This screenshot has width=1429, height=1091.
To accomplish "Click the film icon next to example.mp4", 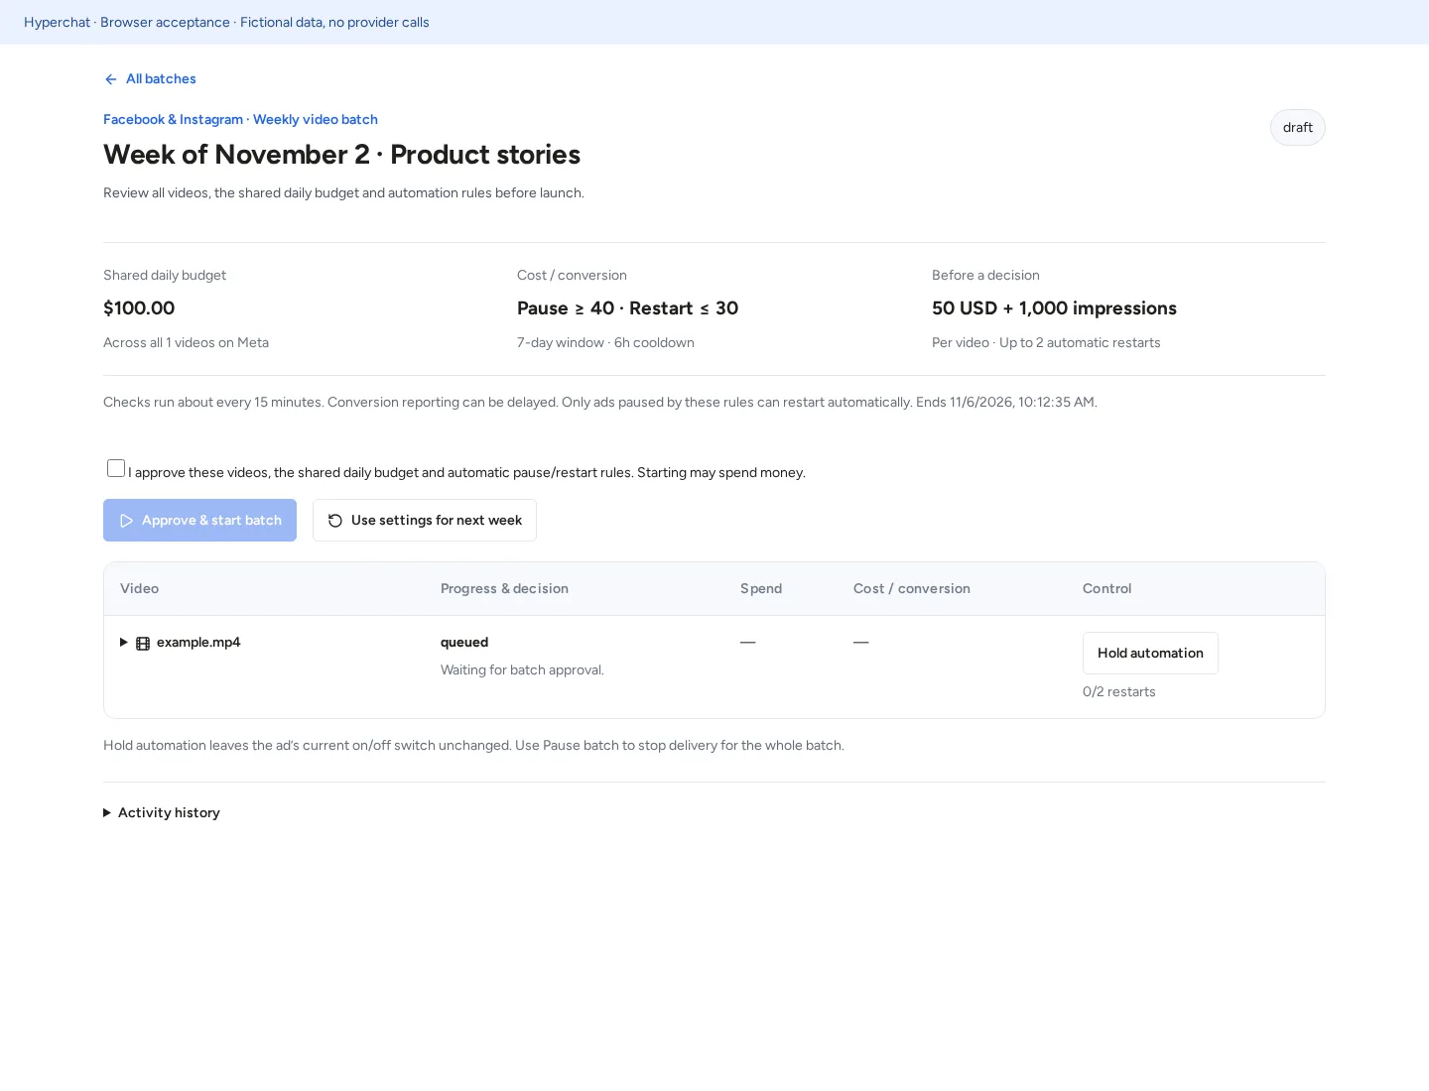I will pyautogui.click(x=143, y=644).
